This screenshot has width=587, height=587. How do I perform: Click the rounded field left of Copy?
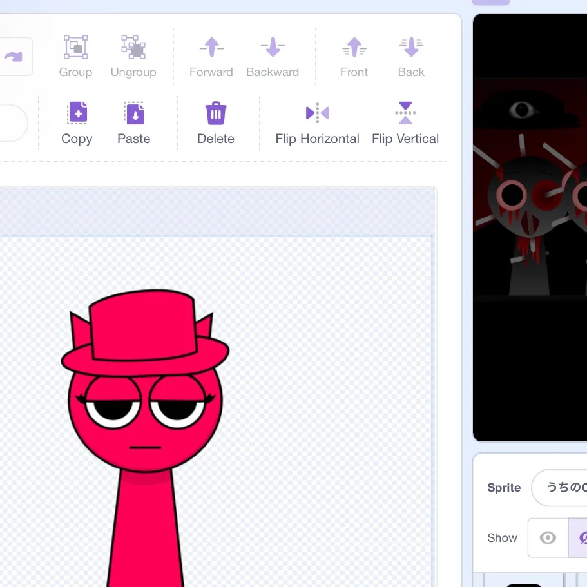point(13,123)
